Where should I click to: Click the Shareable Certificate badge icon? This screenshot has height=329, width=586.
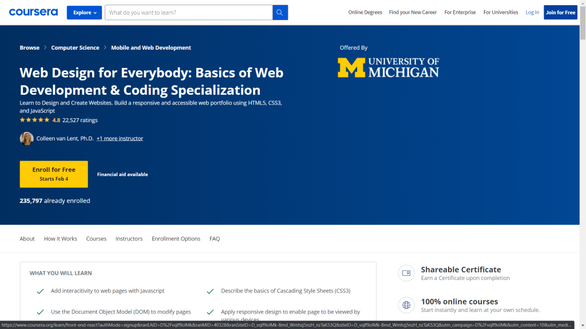pyautogui.click(x=406, y=273)
